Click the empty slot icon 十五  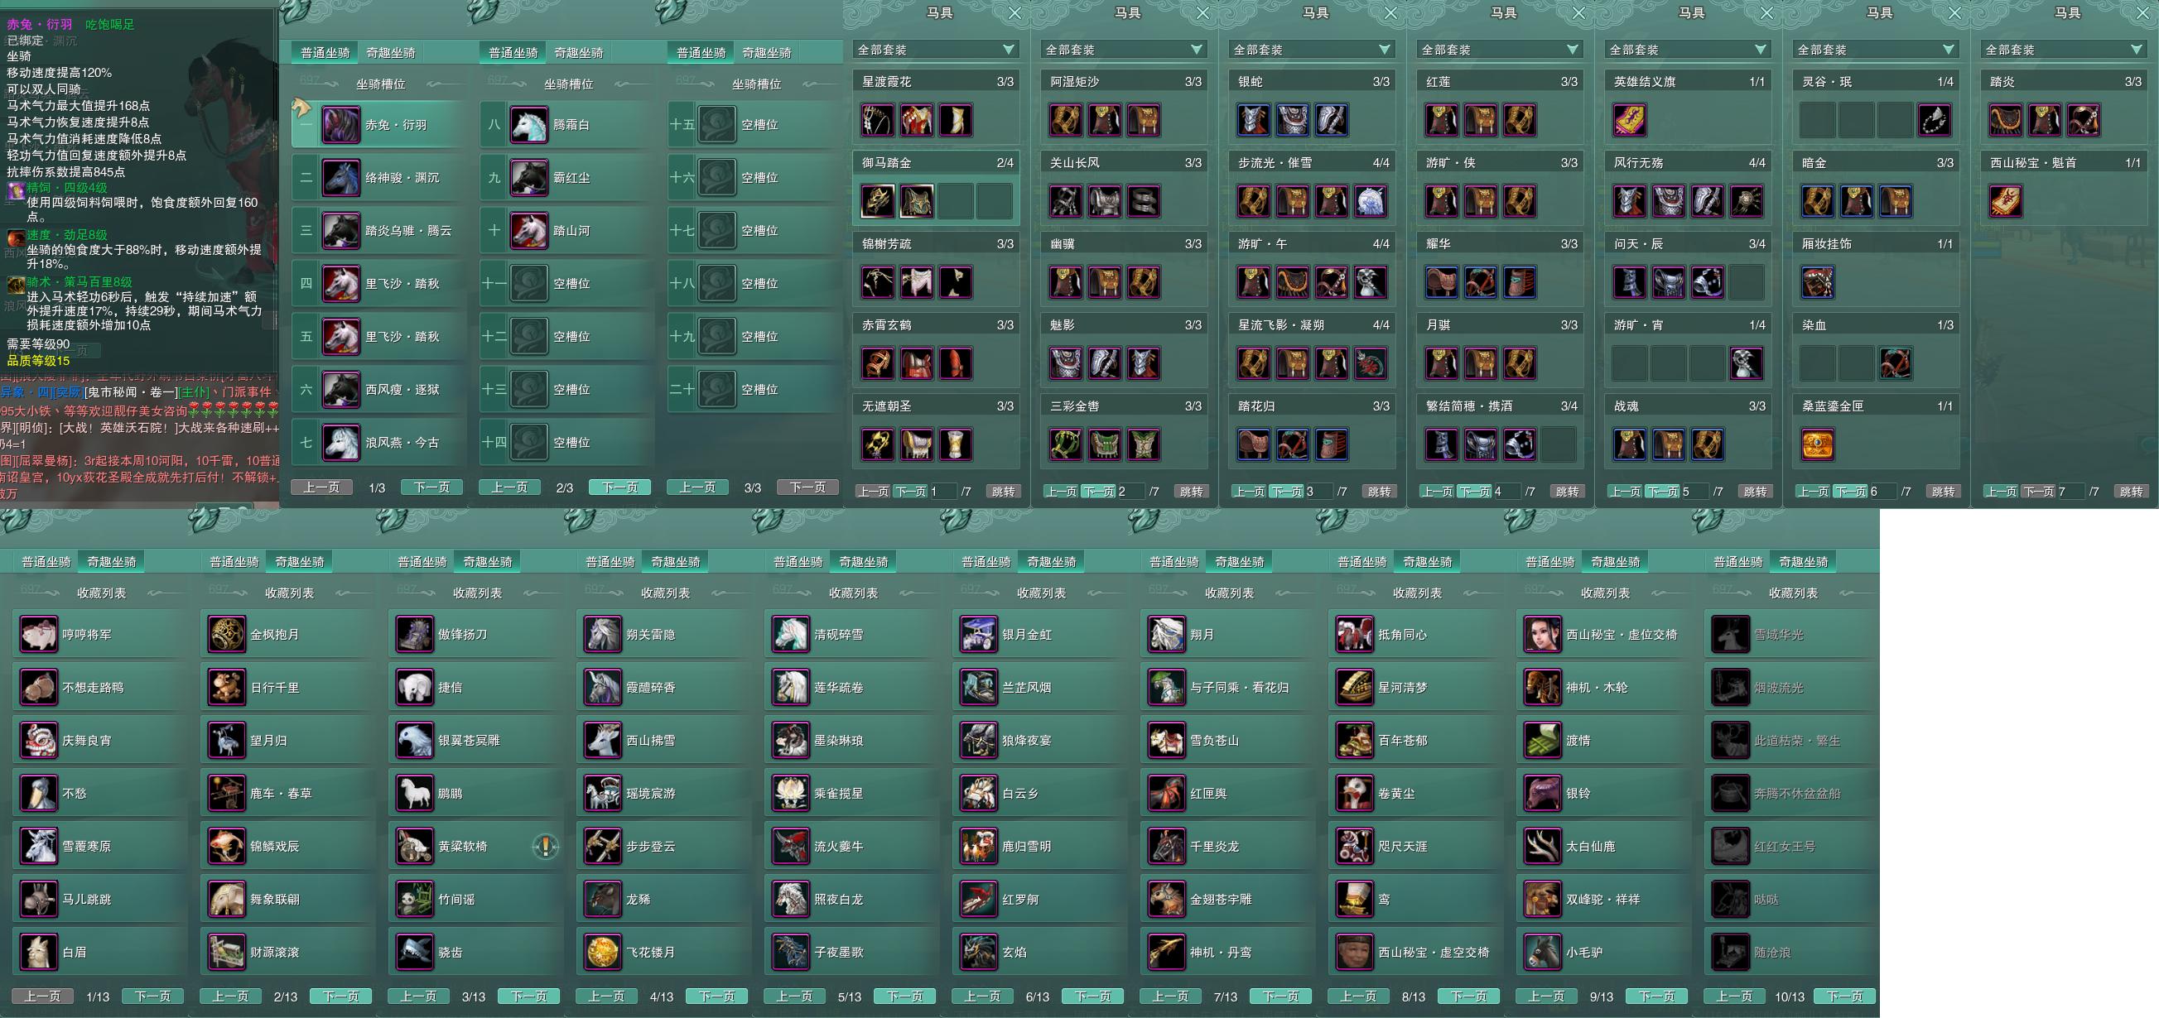coord(716,125)
